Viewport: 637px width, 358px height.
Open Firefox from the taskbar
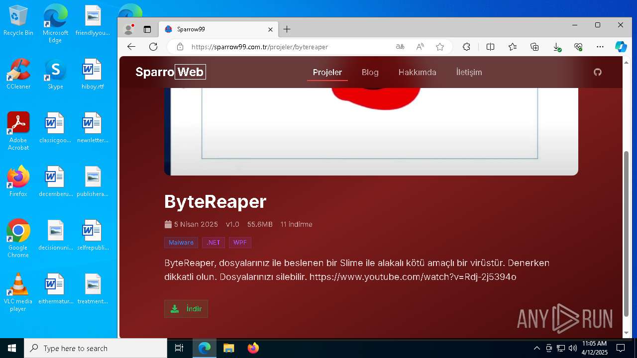point(253,348)
